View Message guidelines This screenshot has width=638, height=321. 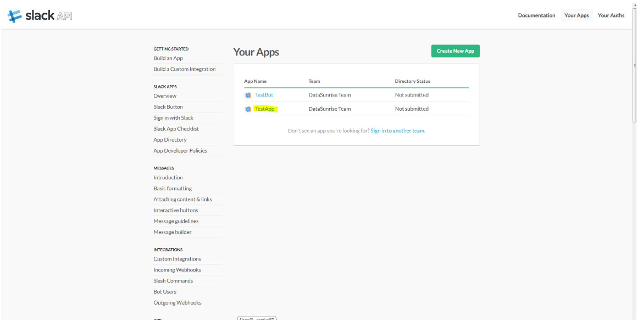click(176, 222)
